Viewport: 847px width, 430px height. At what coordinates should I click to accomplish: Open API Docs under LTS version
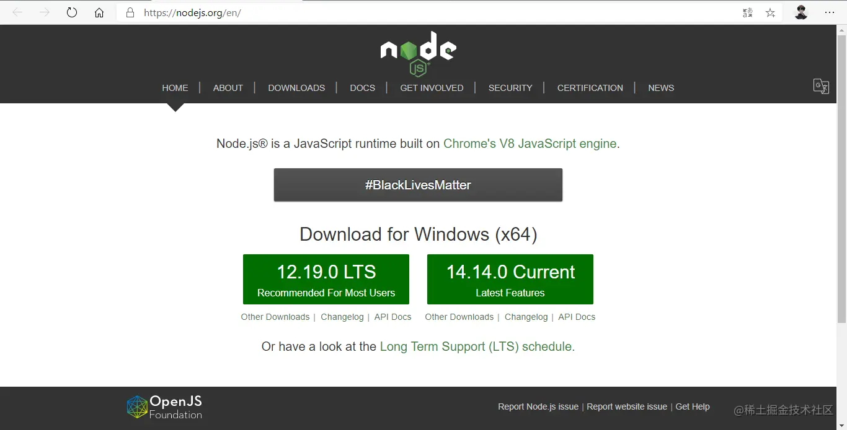tap(393, 317)
